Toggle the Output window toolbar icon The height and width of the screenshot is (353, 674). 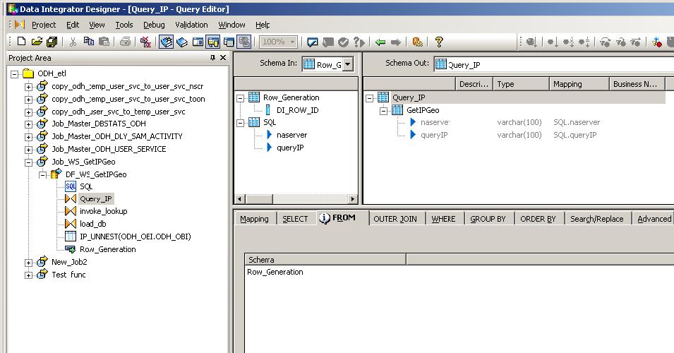click(x=229, y=42)
